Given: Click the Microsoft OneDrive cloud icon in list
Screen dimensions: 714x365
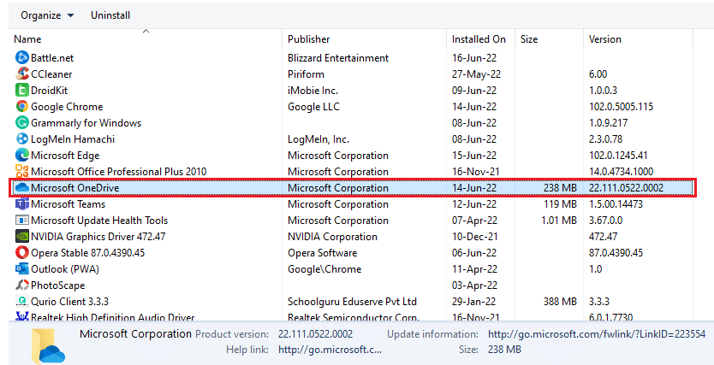Looking at the screenshot, I should (x=22, y=187).
